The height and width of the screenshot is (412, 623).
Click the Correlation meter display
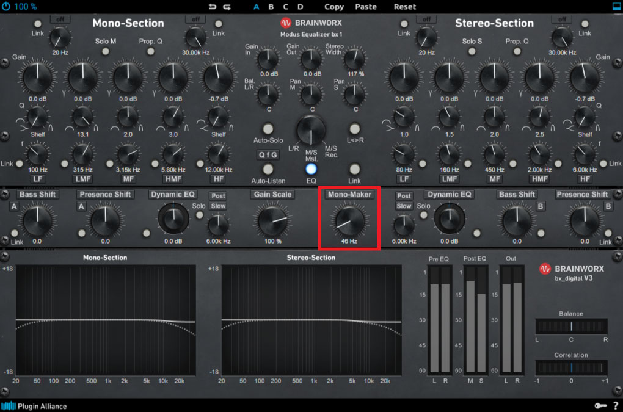click(x=571, y=368)
